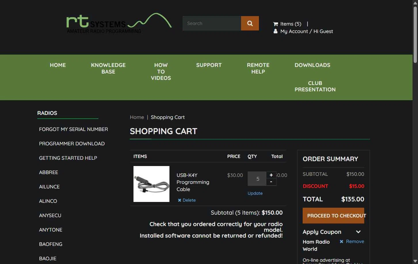This screenshot has height=264, width=418.
Task: Open GETTING STARTED HELP sidebar link
Action: click(68, 158)
